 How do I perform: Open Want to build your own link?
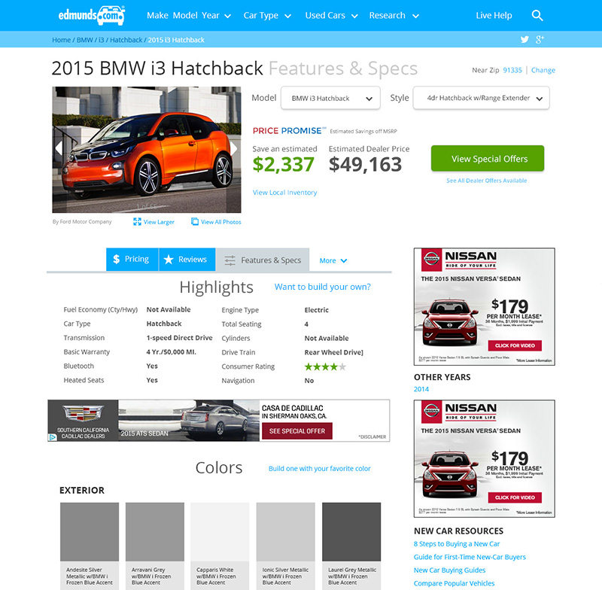click(x=323, y=287)
